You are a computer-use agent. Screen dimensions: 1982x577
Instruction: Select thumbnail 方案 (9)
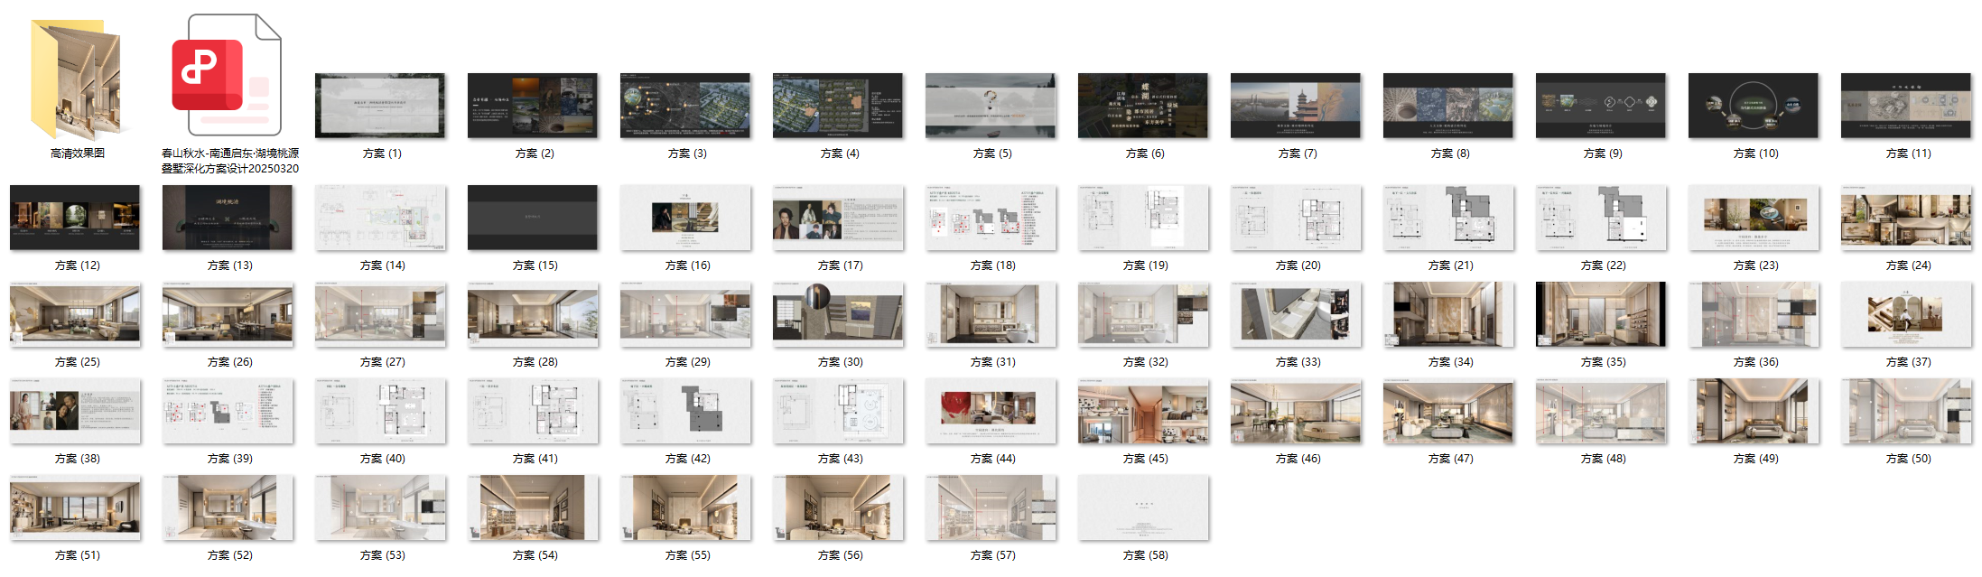[1601, 106]
